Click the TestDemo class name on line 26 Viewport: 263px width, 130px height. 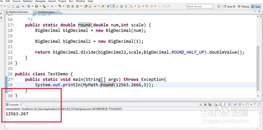click(58, 74)
